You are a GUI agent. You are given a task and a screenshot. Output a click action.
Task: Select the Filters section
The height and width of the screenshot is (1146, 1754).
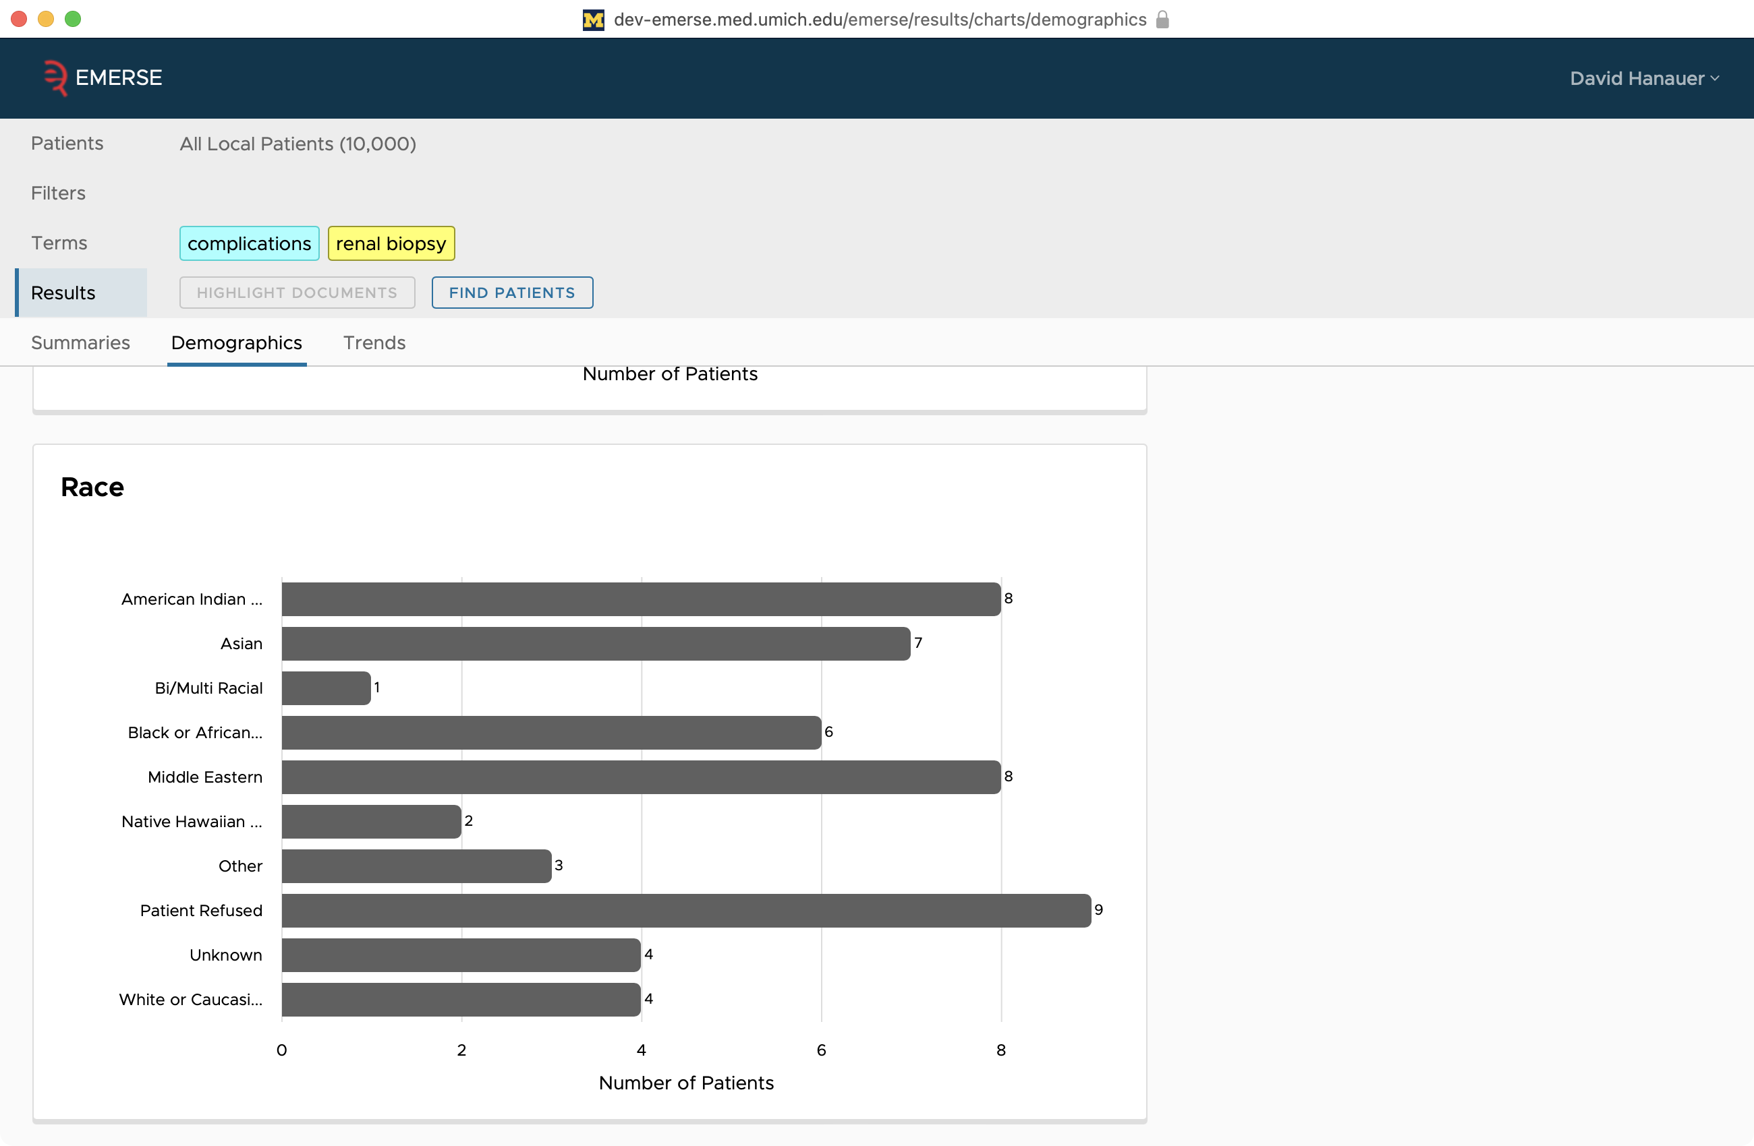[58, 193]
